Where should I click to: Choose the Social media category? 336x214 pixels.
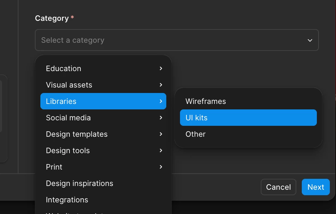(x=68, y=118)
